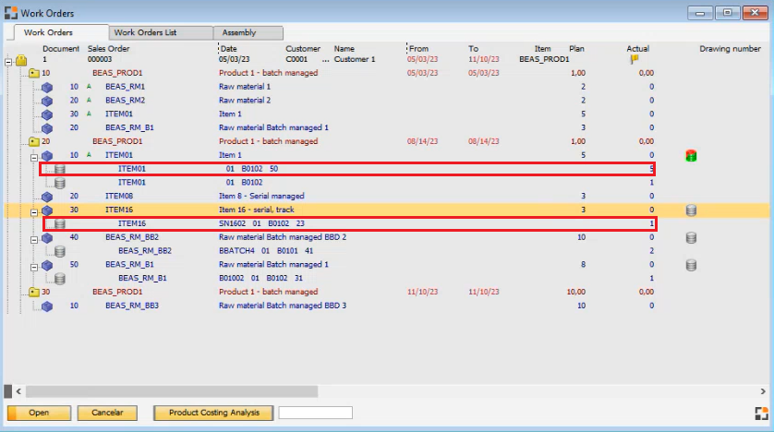
Task: Collapse the position 20 BEAS_PROD1 node
Action: pyautogui.click(x=21, y=142)
